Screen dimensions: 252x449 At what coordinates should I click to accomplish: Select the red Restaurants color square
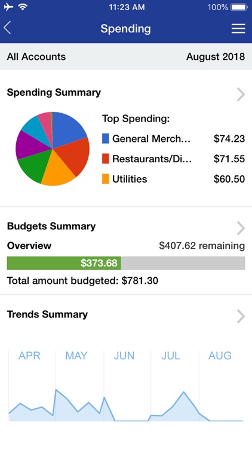106,159
